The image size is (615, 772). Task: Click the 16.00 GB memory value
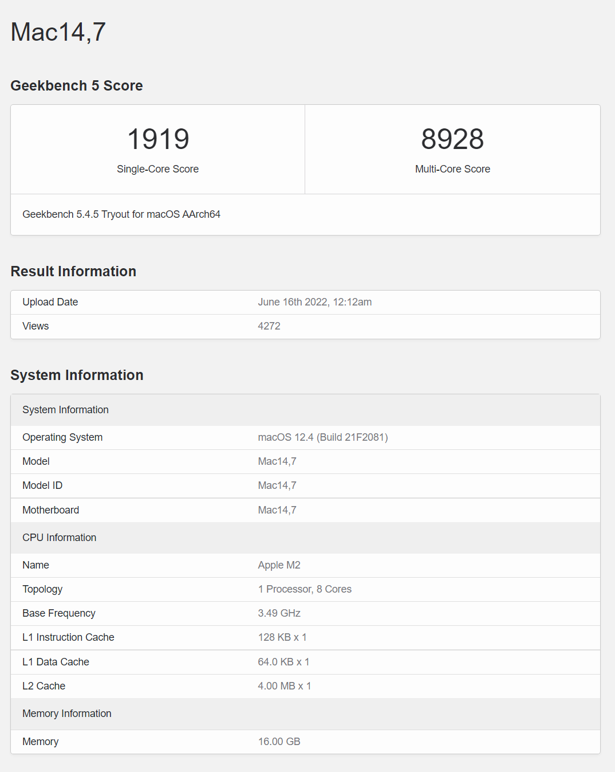279,742
